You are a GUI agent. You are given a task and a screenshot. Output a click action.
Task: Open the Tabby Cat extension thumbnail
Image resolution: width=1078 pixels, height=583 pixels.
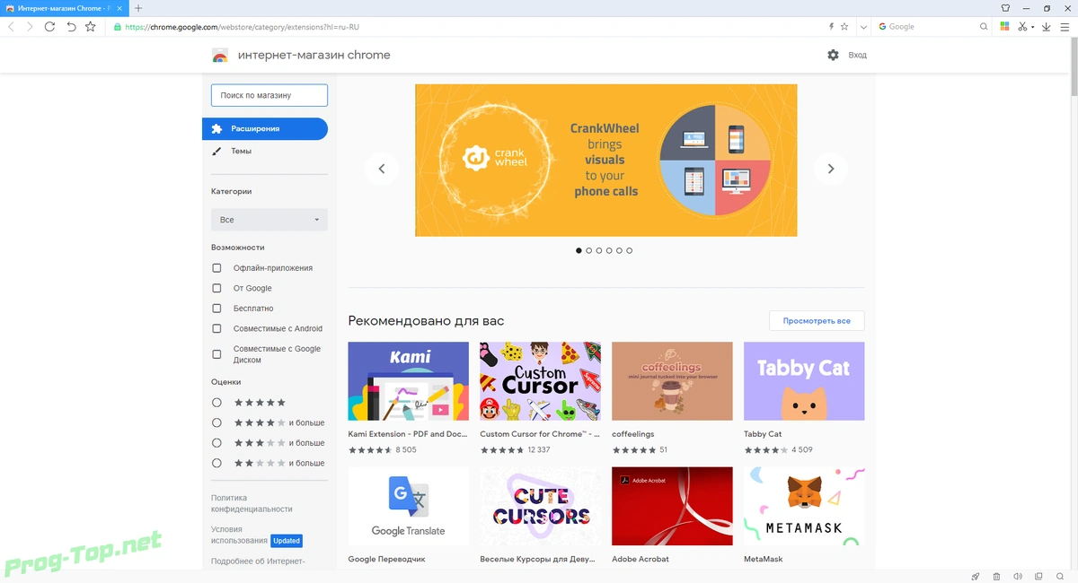coord(804,381)
